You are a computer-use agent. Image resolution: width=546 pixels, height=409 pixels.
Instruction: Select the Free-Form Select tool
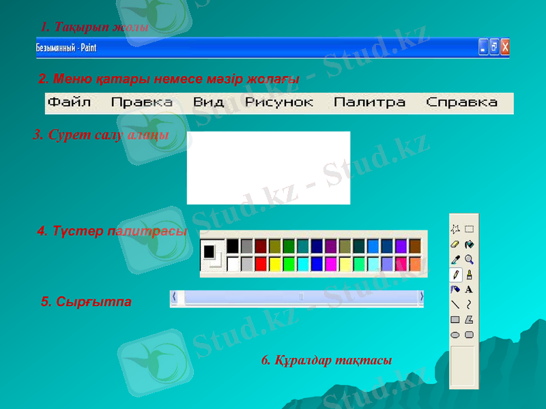pyautogui.click(x=455, y=229)
